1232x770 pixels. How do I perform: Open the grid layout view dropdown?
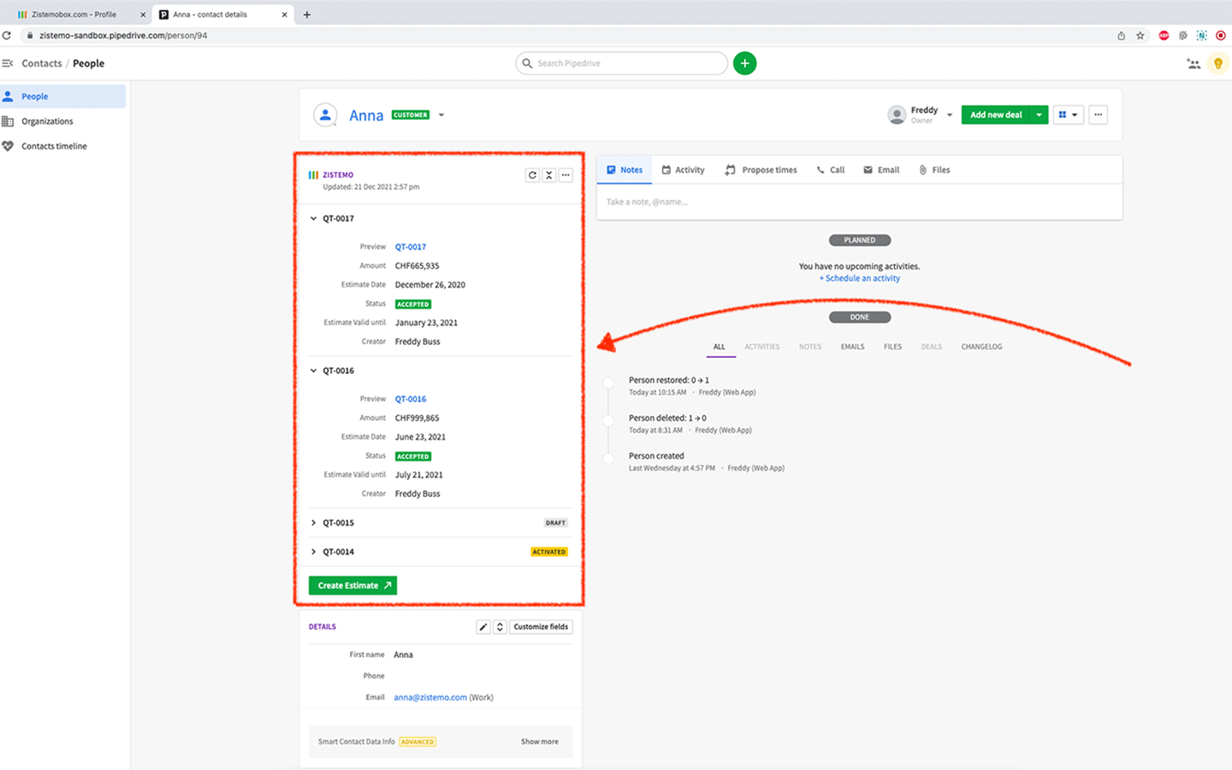pyautogui.click(x=1068, y=115)
